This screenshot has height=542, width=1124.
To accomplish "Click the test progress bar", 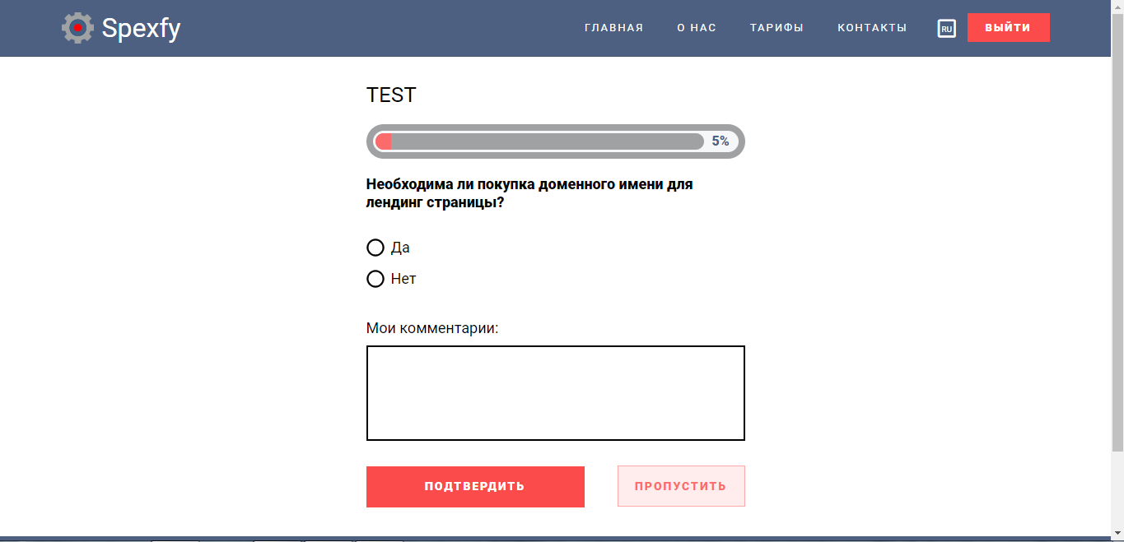I will point(539,141).
